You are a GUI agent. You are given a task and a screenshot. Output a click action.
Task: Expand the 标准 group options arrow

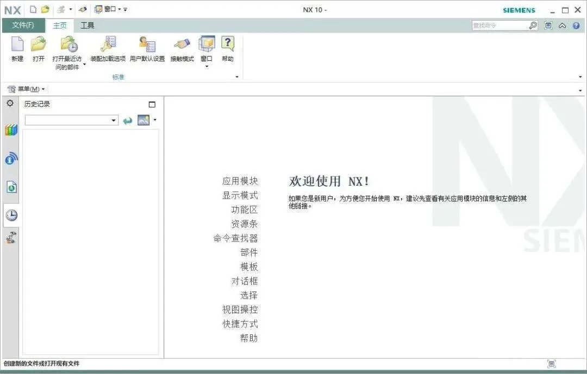click(x=236, y=77)
